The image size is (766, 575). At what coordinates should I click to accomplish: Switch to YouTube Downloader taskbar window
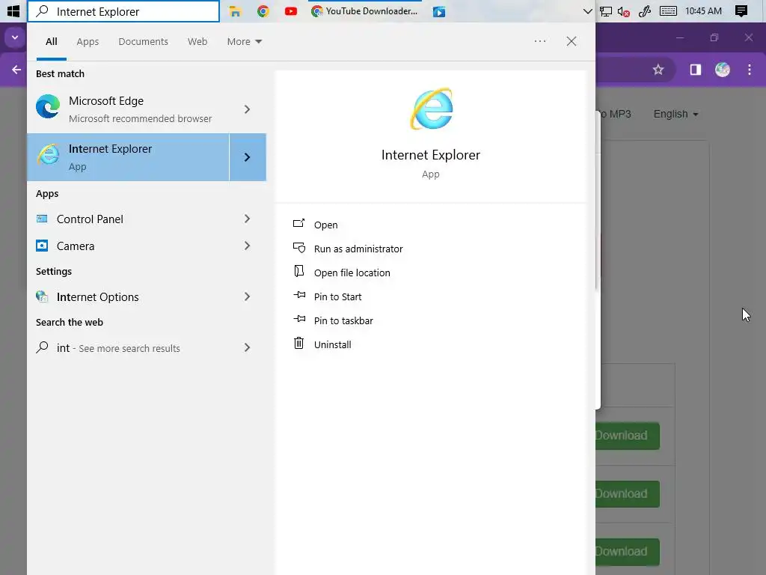coord(365,11)
